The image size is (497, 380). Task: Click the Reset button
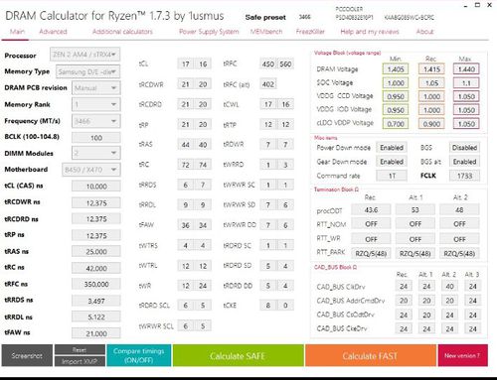80,349
